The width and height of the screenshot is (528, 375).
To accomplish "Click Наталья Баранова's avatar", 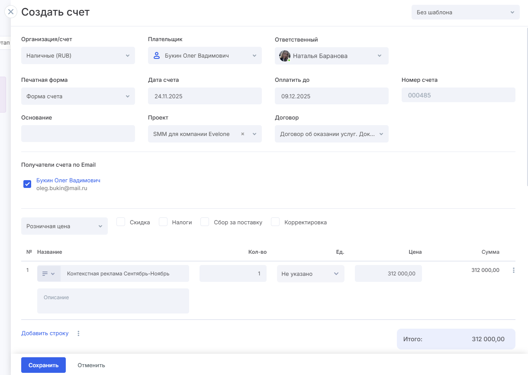I will (284, 56).
